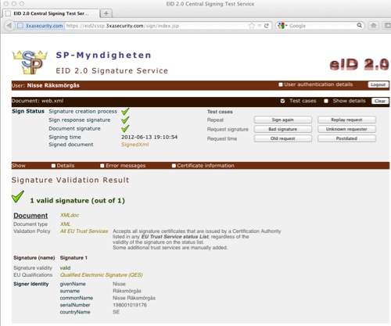Click the Replay request button
Screen dimensions: 391x326
tap(346, 120)
